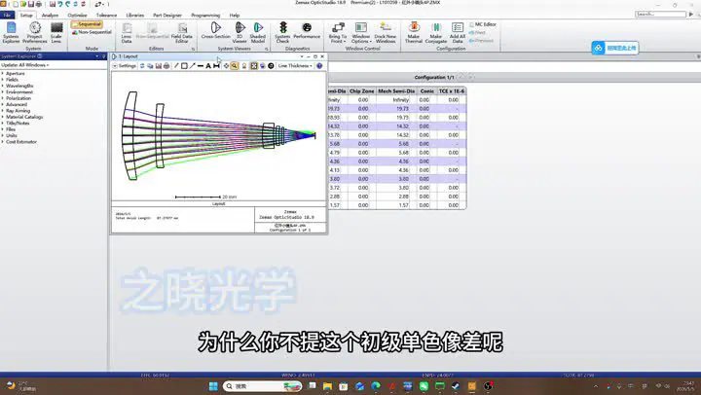Expand the Update: All Windows dropdown
701x395 pixels.
25,65
